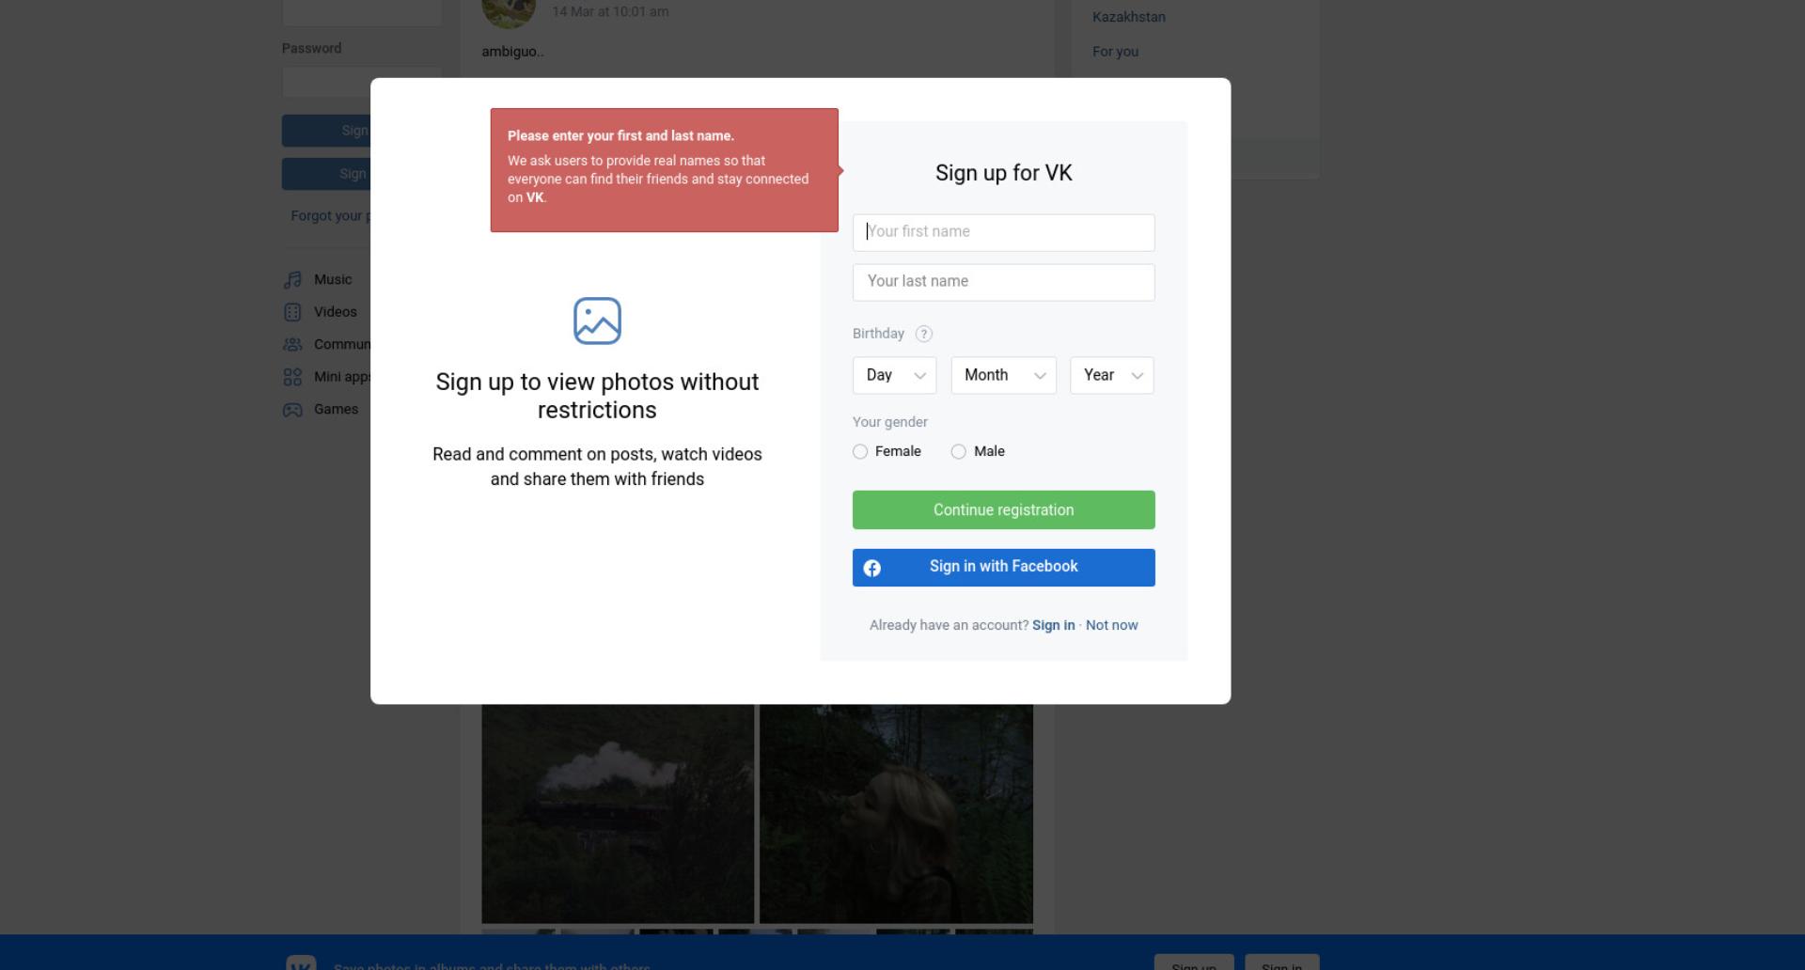Screen dimensions: 1805x970
Task: Click Sign up button in bottom banner
Action: pyautogui.click(x=1194, y=962)
